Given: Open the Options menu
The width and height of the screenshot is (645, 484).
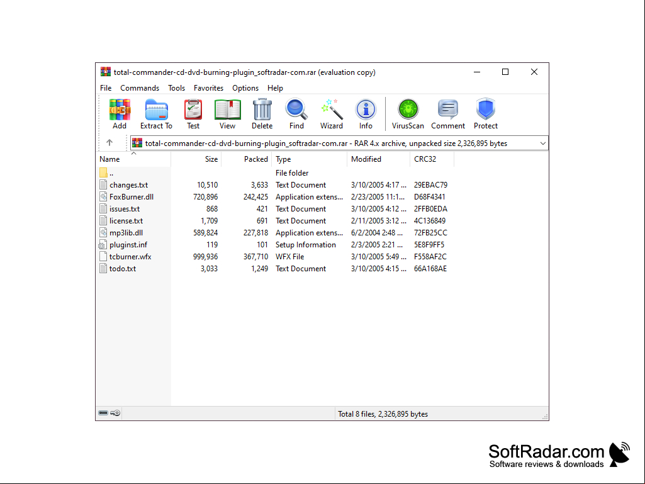Looking at the screenshot, I should [x=245, y=88].
